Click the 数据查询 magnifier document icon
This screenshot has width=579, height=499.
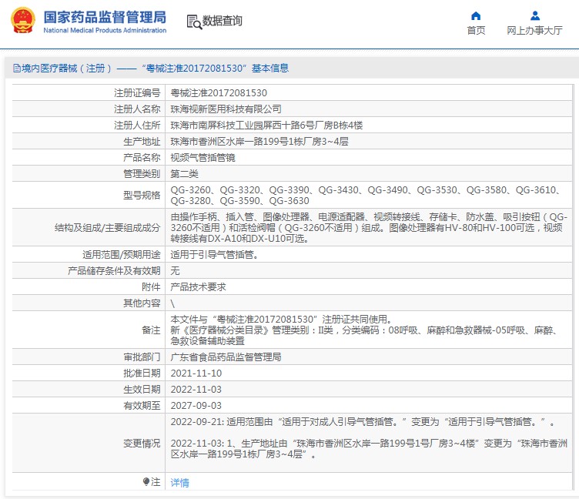[x=194, y=22]
